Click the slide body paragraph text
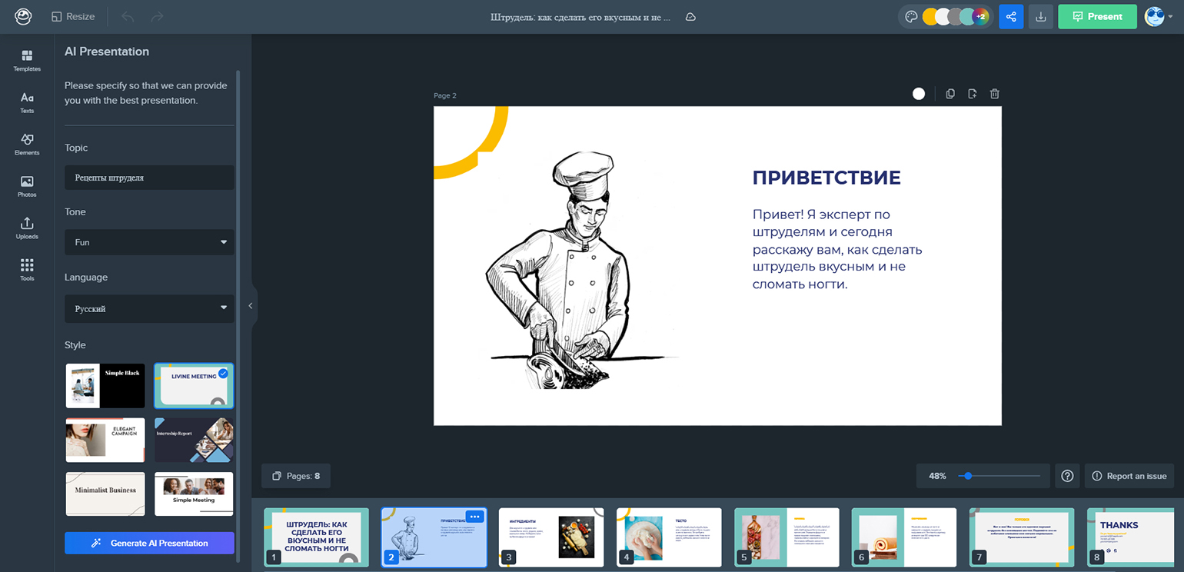 pos(837,249)
